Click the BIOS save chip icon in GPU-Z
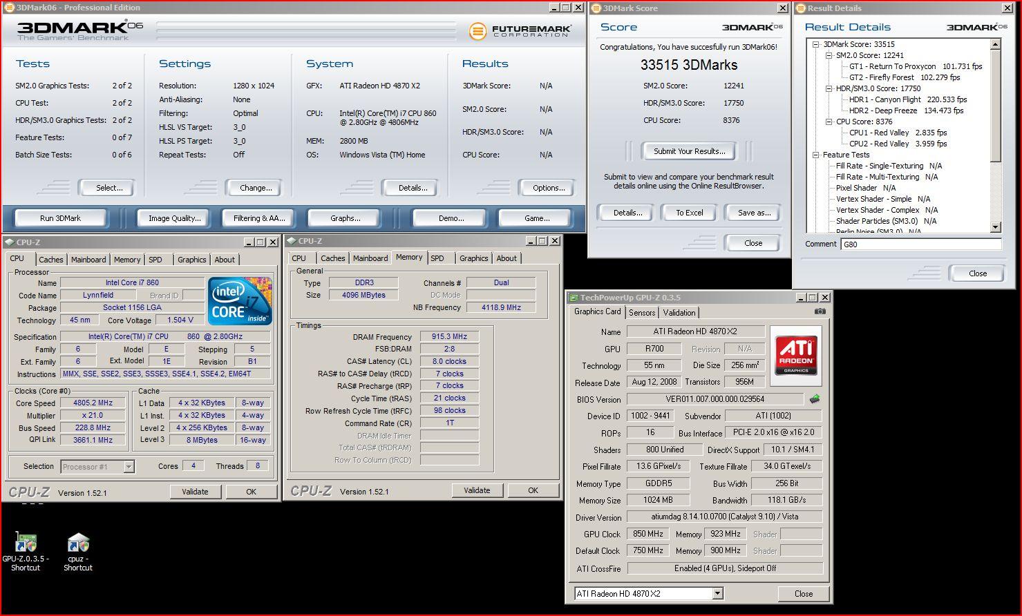Image resolution: width=1022 pixels, height=616 pixels. coord(815,399)
